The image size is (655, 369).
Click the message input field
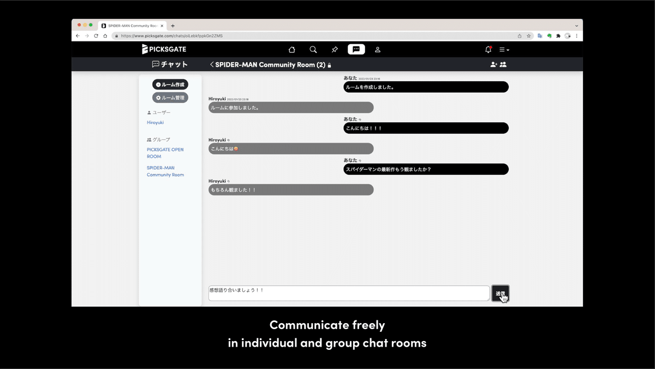tap(349, 293)
